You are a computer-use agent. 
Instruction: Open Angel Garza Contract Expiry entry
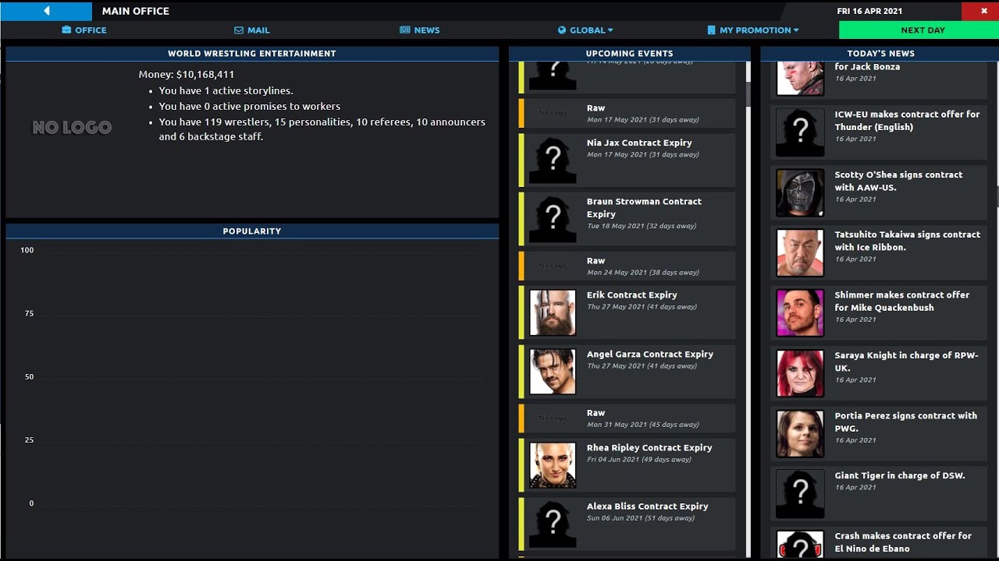click(627, 372)
